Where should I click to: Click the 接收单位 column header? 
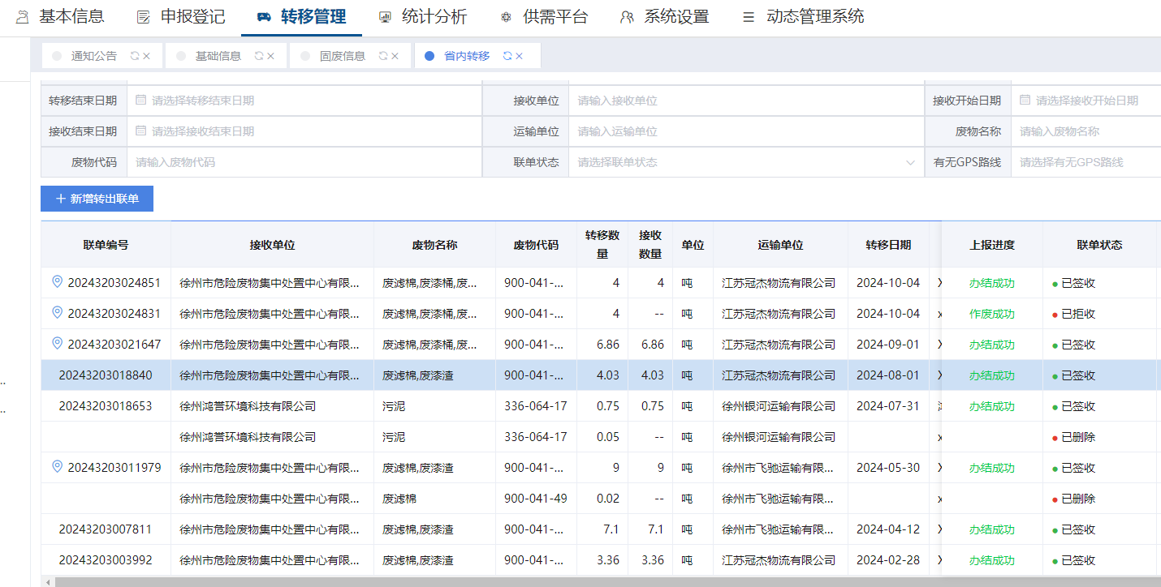click(x=272, y=245)
